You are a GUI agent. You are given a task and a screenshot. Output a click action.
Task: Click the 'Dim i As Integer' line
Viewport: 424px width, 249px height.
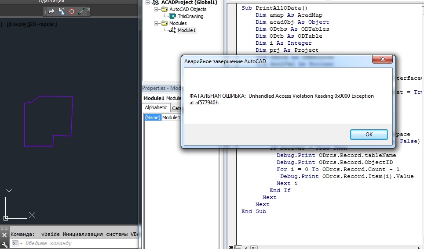(284, 43)
